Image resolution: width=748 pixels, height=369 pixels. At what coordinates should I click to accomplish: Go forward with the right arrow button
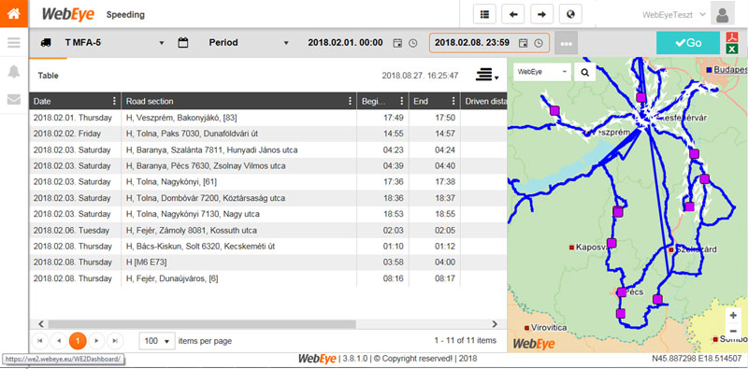542,14
